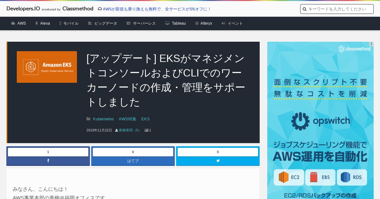
Task: Click the search magnifier icon
Action: (305, 9)
